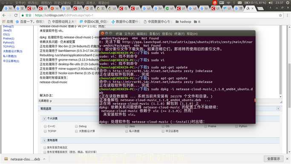The width and height of the screenshot is (291, 164).
Task: Open the mail envelope indicator
Action: click(x=240, y=3)
